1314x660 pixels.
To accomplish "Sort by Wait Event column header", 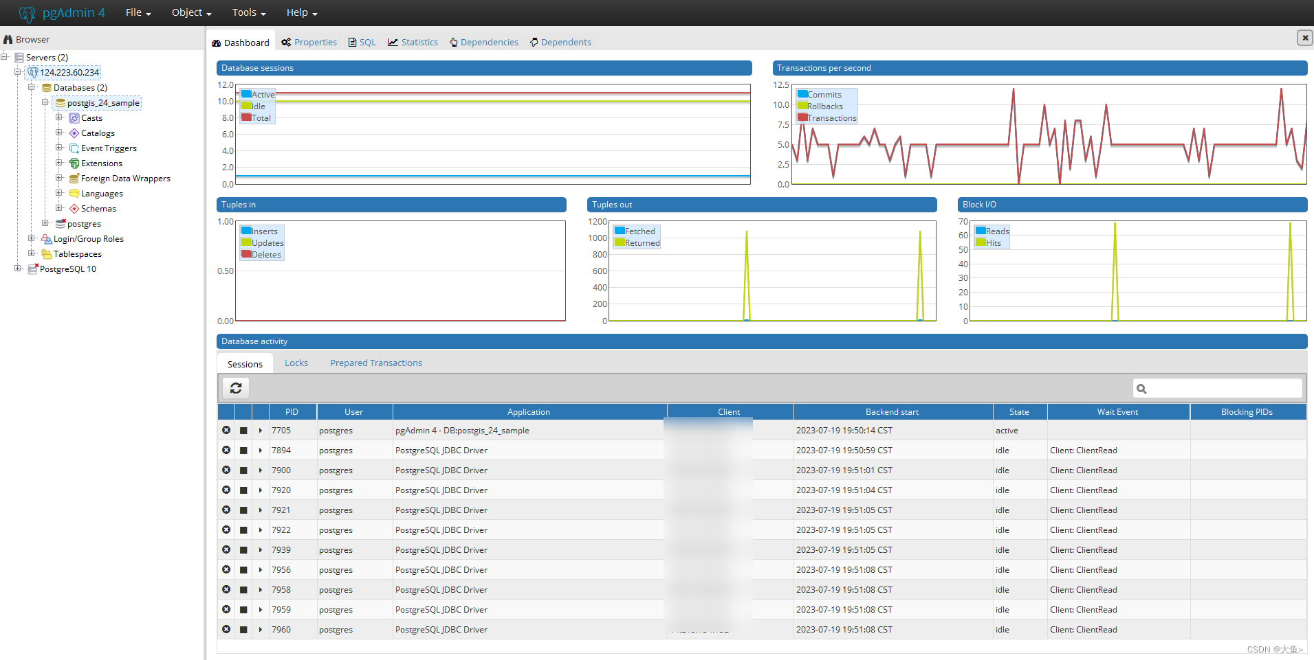I will (1118, 412).
